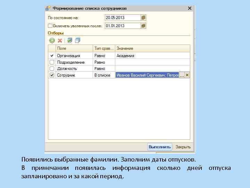Uncheck the Сотрудник filter checkbox

click(52, 75)
